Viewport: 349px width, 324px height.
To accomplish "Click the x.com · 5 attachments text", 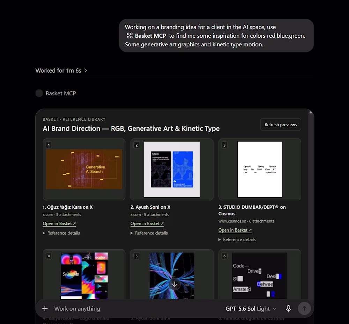I will (x=150, y=215).
